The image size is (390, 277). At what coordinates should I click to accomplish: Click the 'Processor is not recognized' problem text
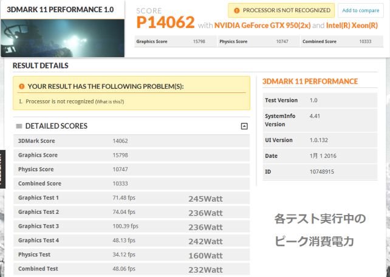click(x=60, y=101)
